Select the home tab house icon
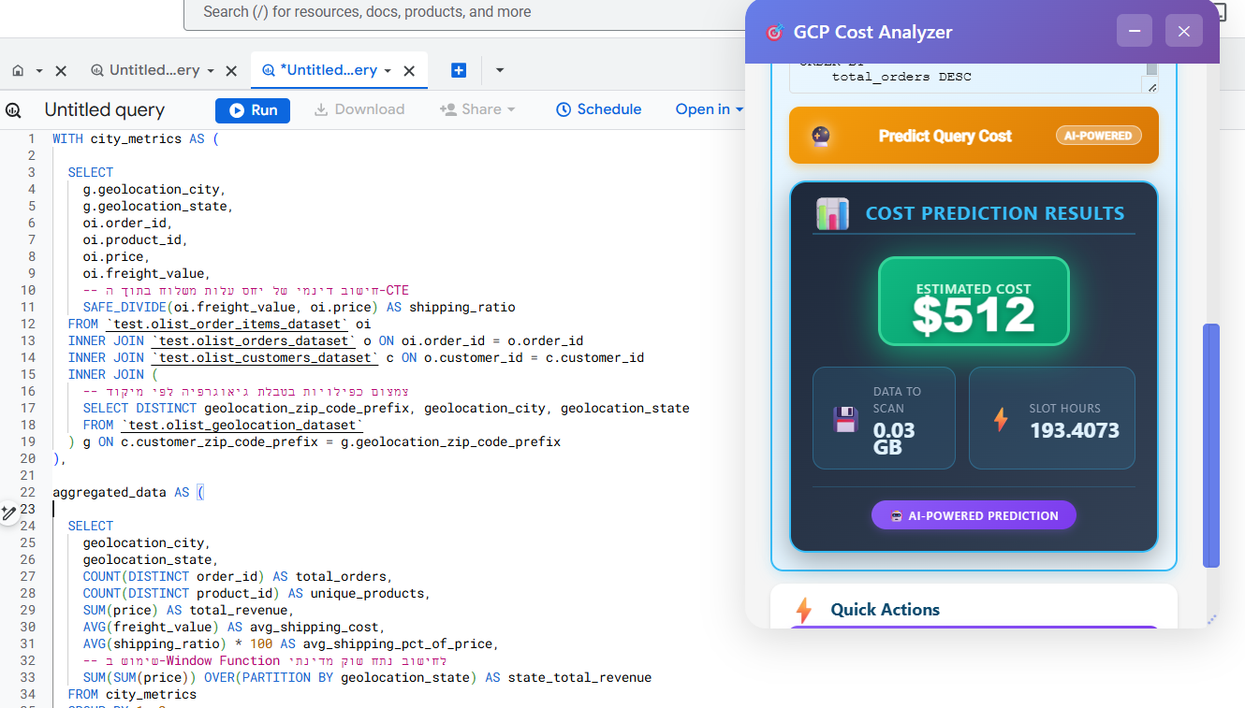The image size is (1245, 708). [x=17, y=70]
